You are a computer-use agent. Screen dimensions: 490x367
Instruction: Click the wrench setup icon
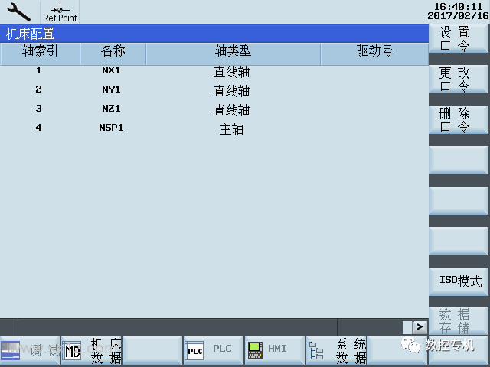pyautogui.click(x=18, y=11)
